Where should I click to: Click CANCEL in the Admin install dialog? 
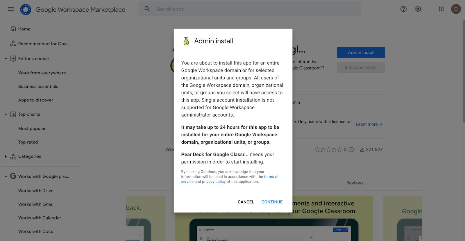point(246,202)
